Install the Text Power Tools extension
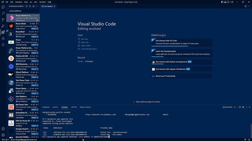Viewport: 252px width, 141px height. point(33,85)
